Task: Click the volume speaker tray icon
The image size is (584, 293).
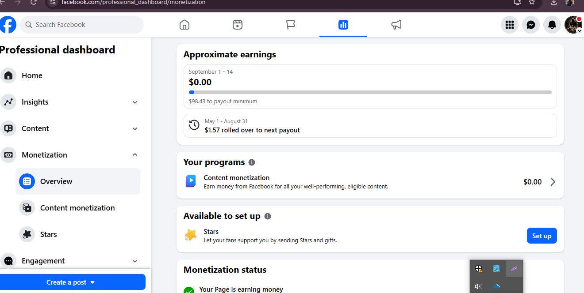Action: [x=478, y=286]
